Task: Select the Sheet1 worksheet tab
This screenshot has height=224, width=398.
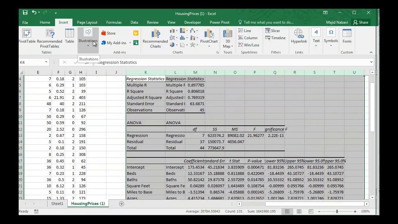Action: click(x=57, y=204)
